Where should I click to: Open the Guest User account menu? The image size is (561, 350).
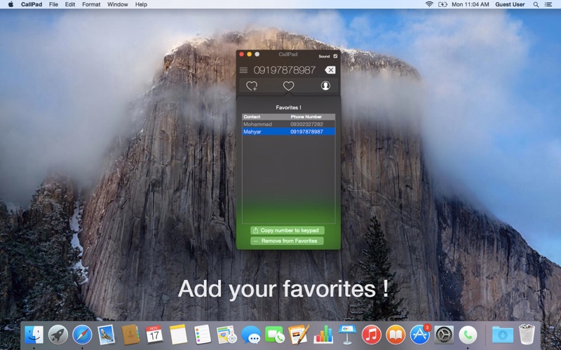point(510,4)
